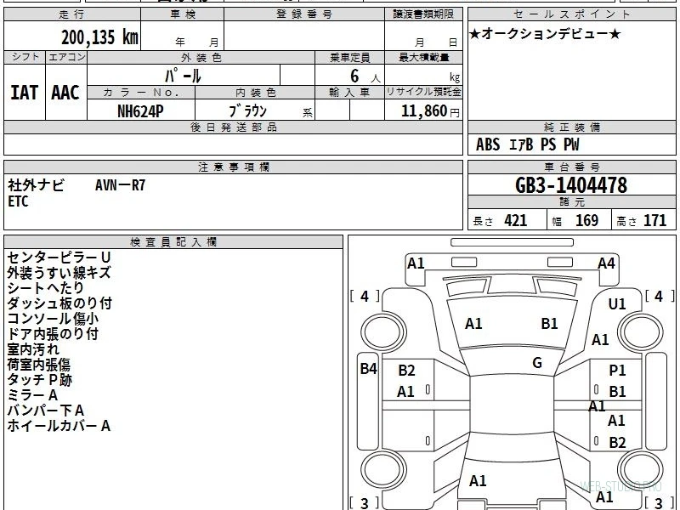Click the 6 人 seating capacity value
This screenshot has width=680, height=510.
[x=365, y=76]
